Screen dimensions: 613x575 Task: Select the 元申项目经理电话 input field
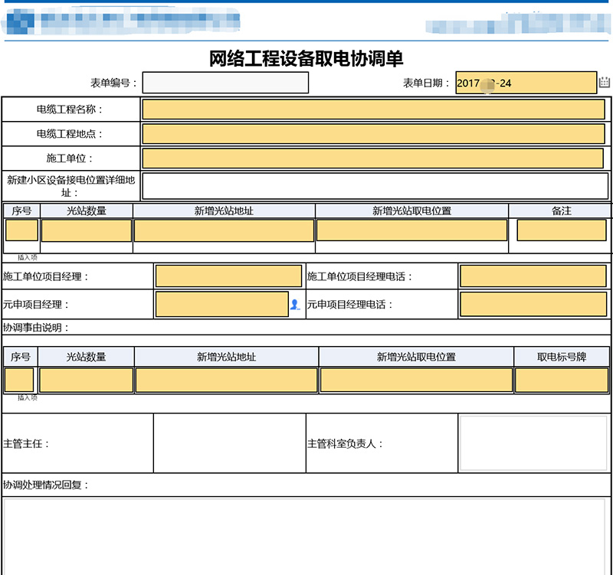pos(533,304)
